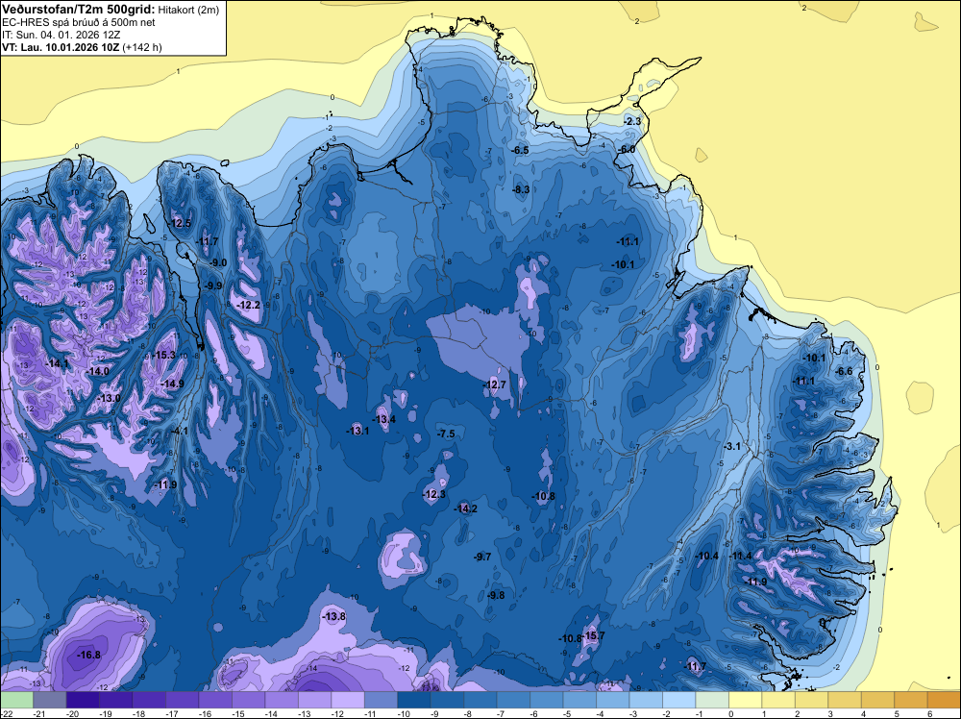The width and height of the screenshot is (961, 719).
Task: Select the dark purple -20 legend swatch
Action: point(83,700)
